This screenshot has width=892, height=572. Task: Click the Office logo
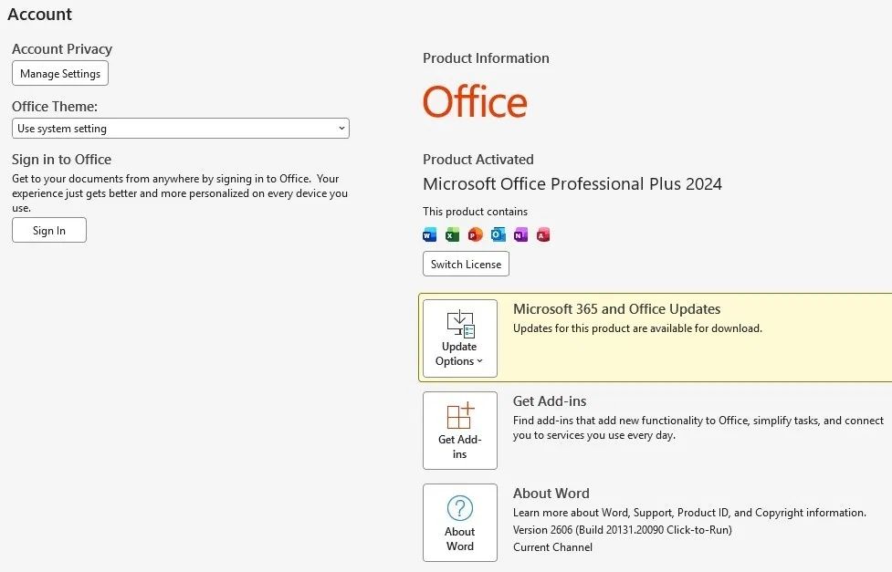point(475,102)
